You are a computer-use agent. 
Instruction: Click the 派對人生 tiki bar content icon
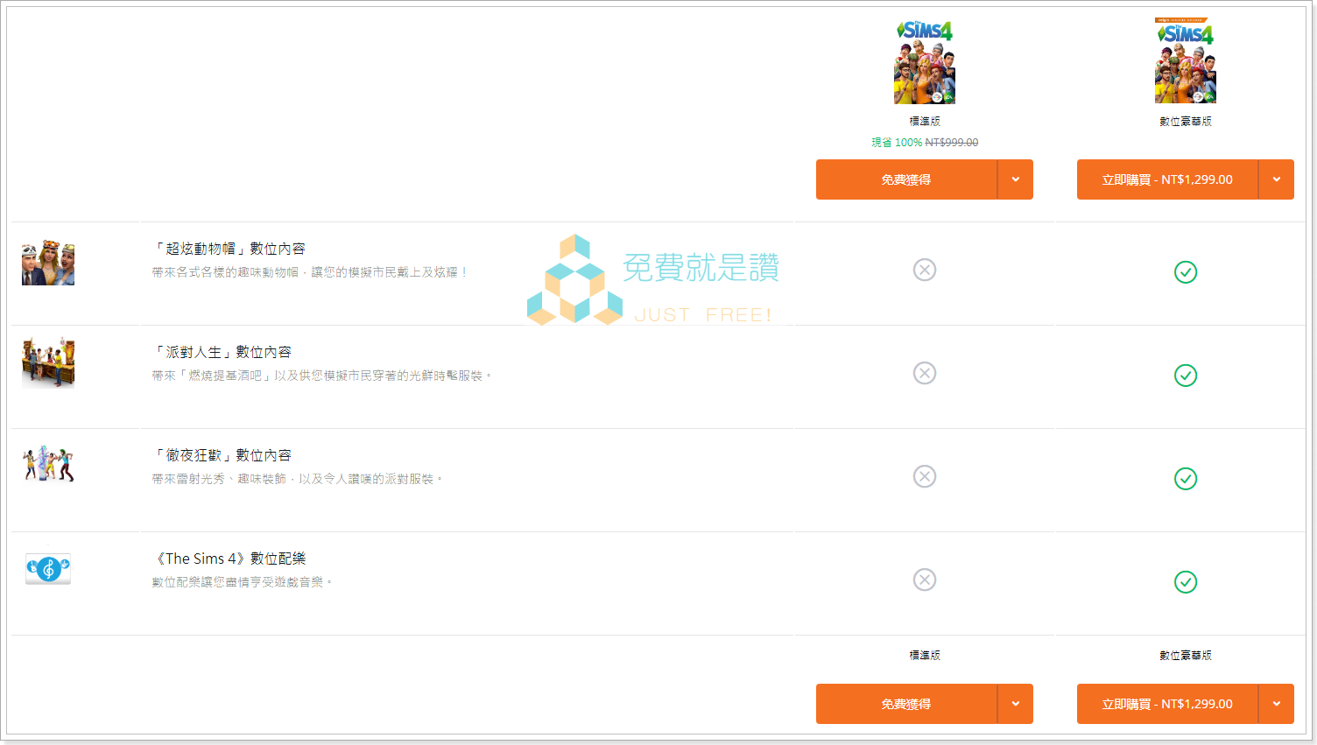(x=48, y=362)
